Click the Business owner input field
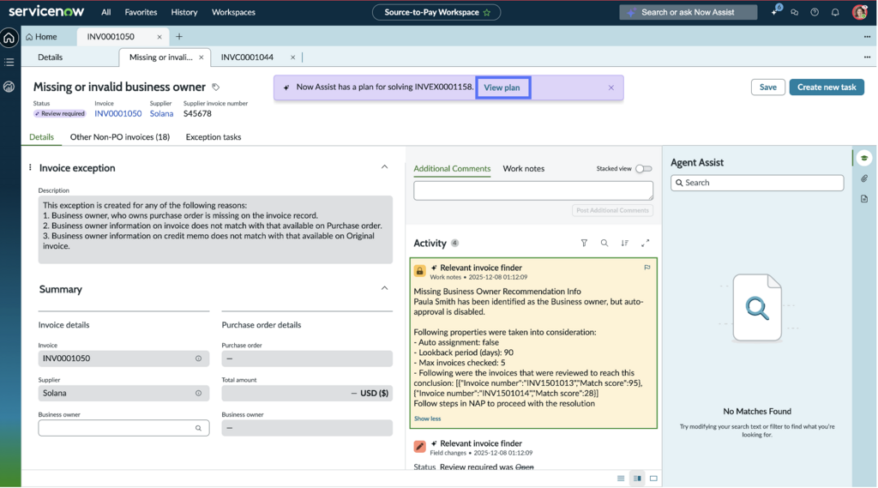This screenshot has height=488, width=878. tap(123, 428)
